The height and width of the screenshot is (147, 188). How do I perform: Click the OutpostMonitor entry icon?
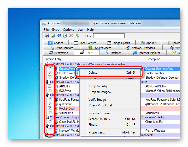(56, 69)
